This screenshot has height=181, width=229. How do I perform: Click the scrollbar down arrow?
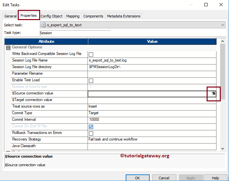click(x=222, y=149)
